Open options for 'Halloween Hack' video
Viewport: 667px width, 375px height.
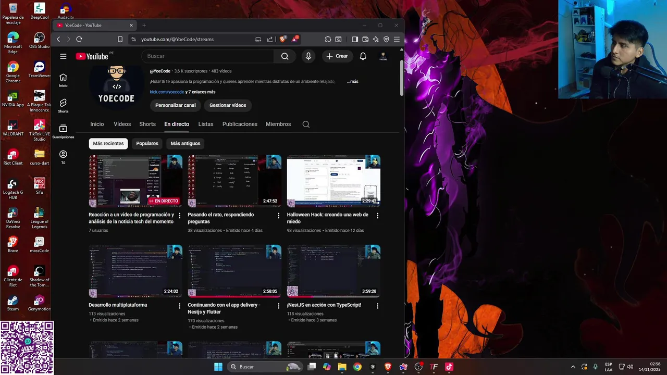tap(378, 215)
